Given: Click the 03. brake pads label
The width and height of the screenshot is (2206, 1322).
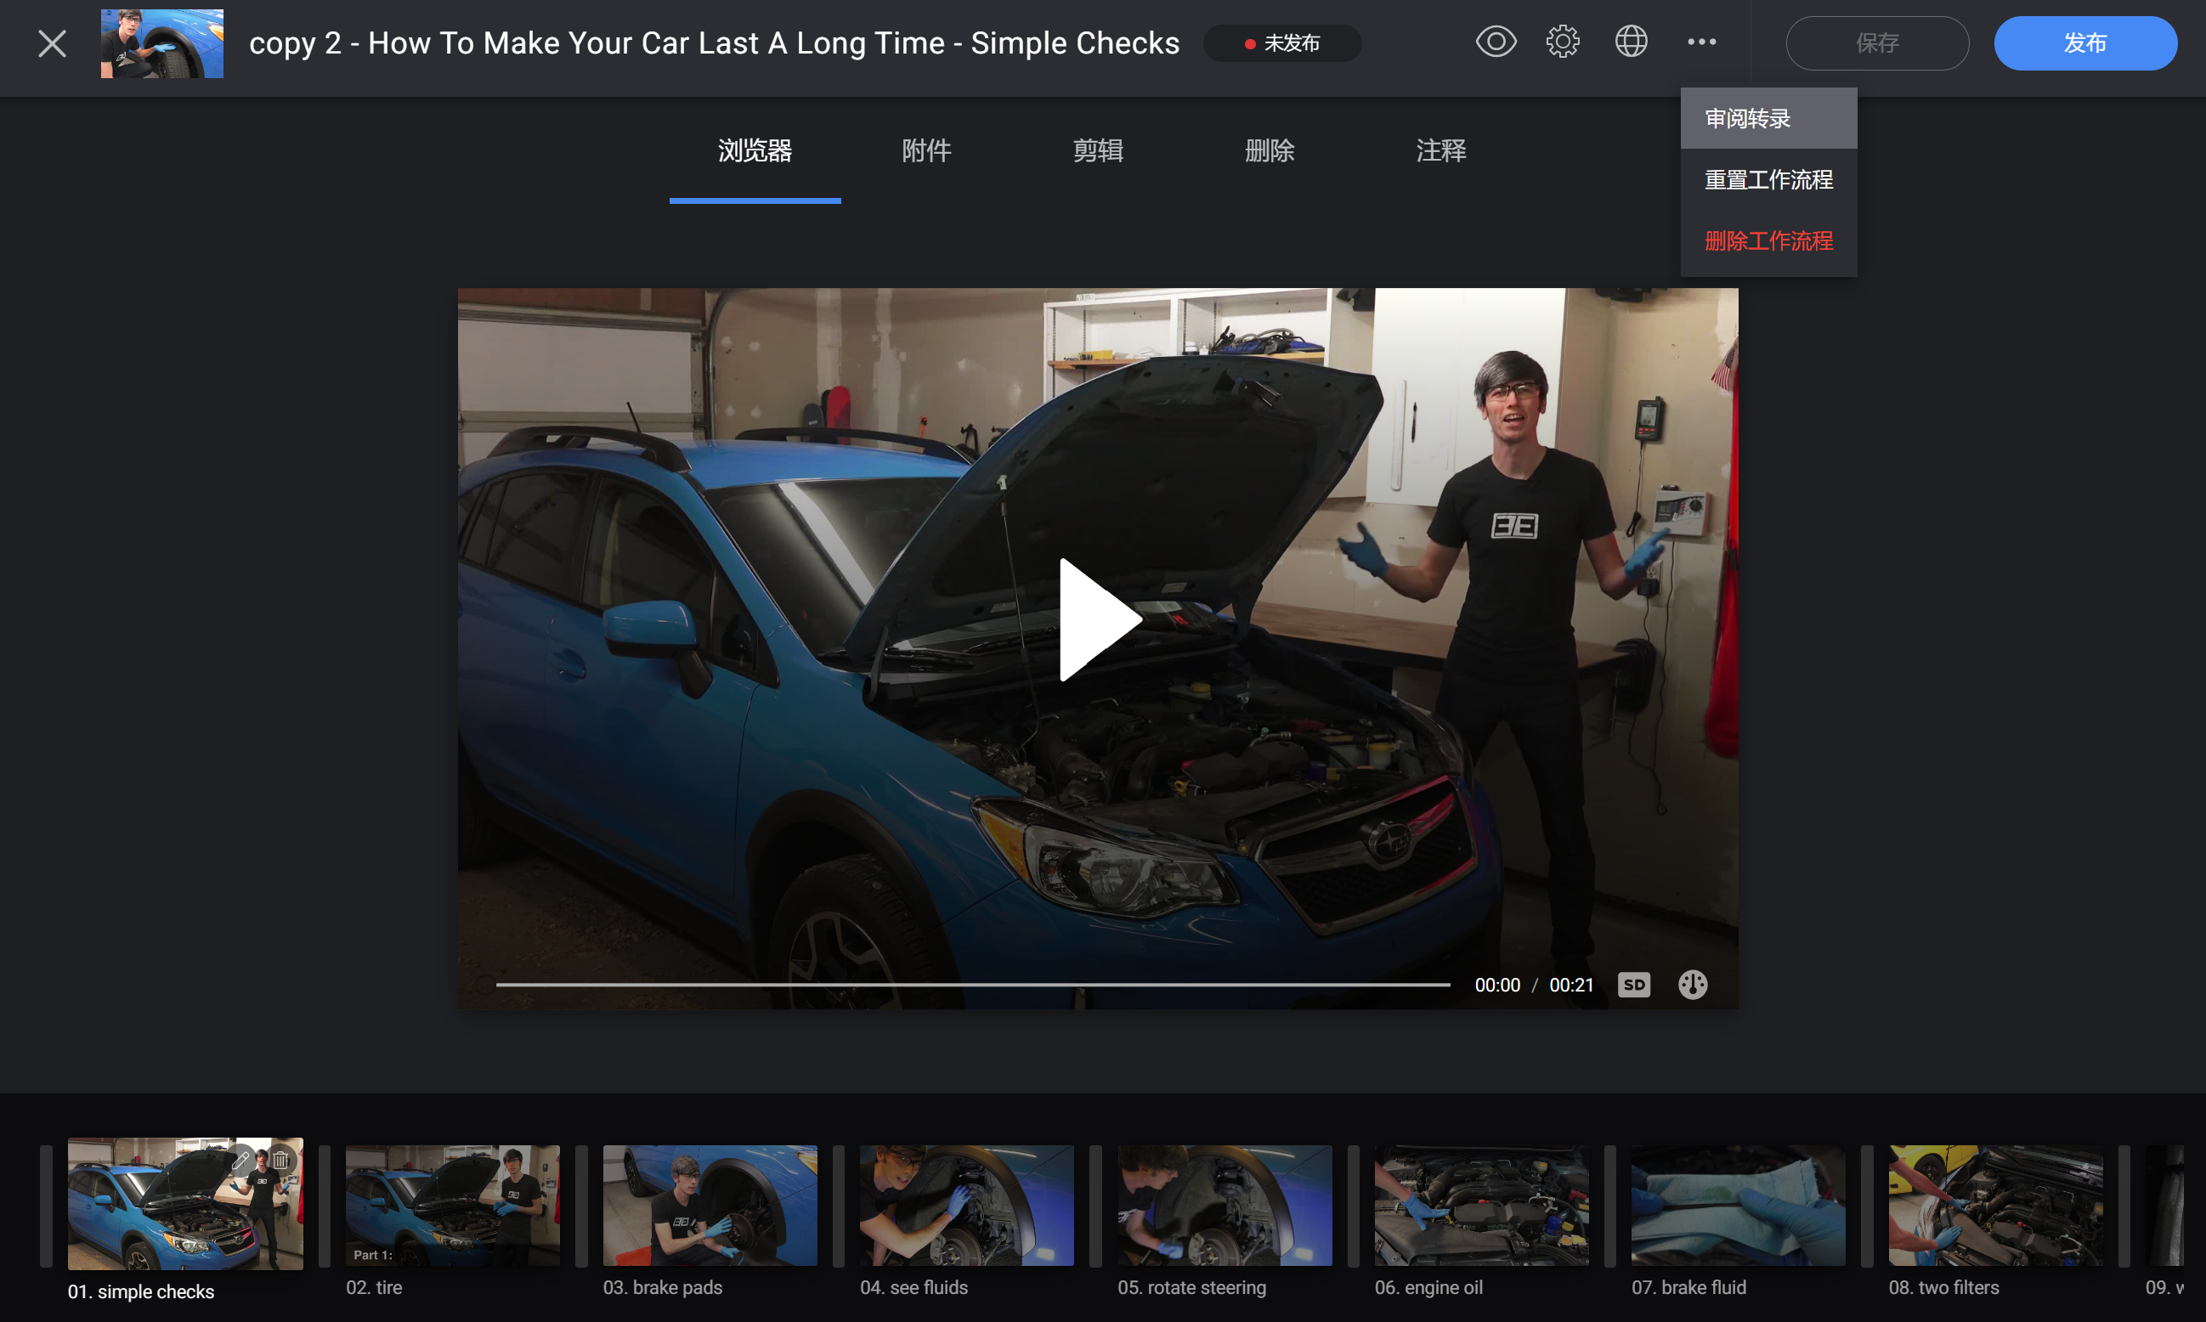Looking at the screenshot, I should [663, 1287].
